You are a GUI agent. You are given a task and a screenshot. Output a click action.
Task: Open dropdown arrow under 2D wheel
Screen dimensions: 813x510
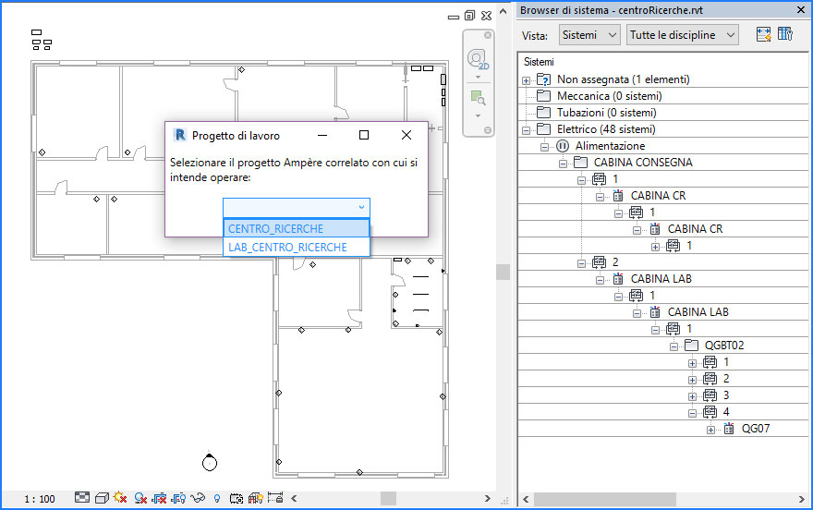(478, 78)
